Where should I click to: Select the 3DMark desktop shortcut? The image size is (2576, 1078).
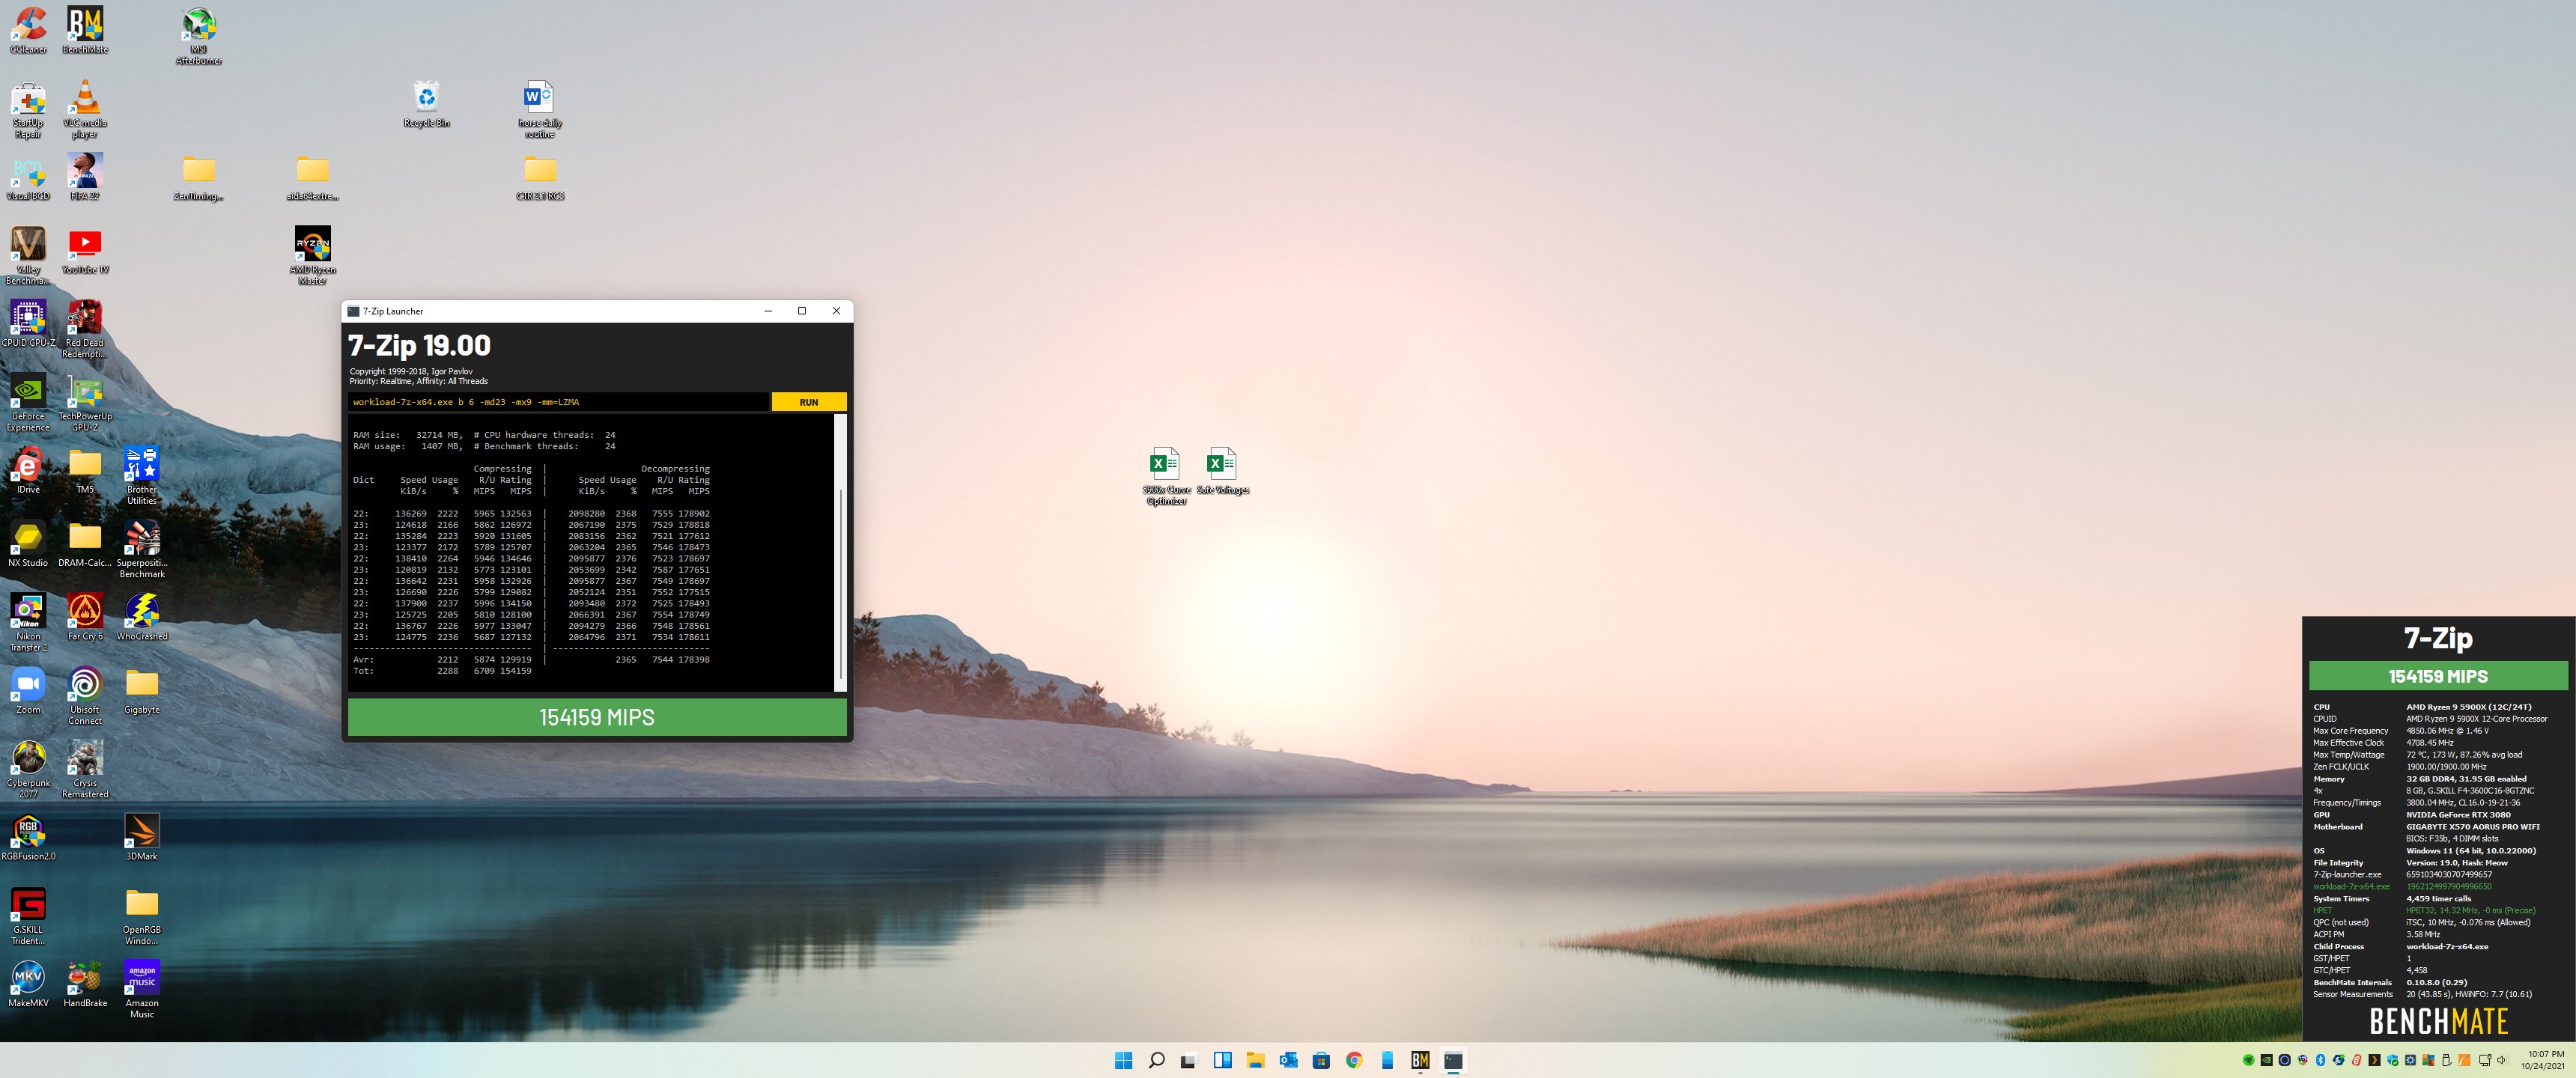[x=142, y=838]
